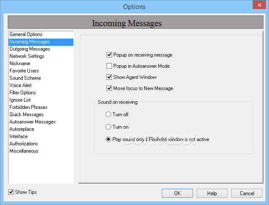Select Incoming Messages in the list

41,42
